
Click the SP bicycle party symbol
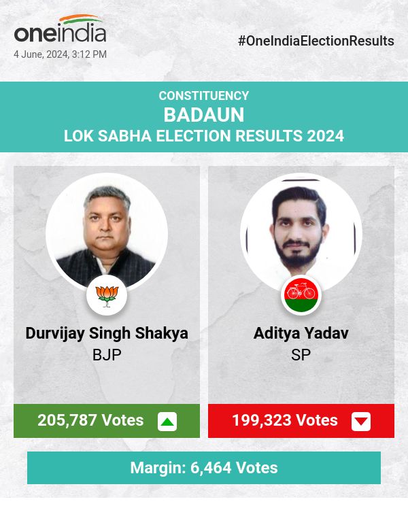[301, 295]
